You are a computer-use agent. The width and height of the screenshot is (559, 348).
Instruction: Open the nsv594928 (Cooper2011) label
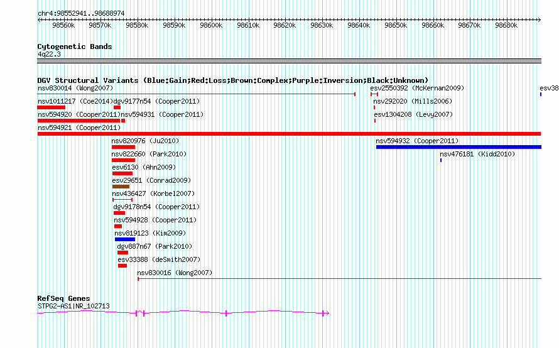(x=155, y=220)
